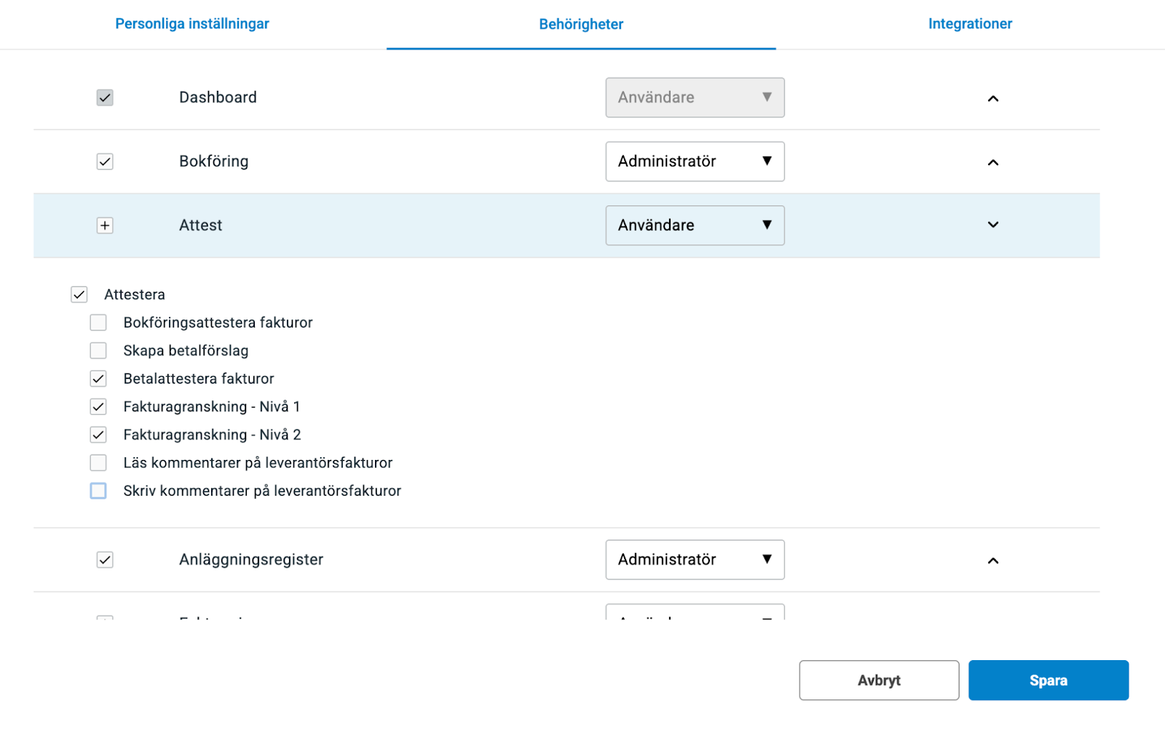Check Skriv kommentarer på leverantörsfakturor
This screenshot has height=730, width=1165.
point(98,491)
